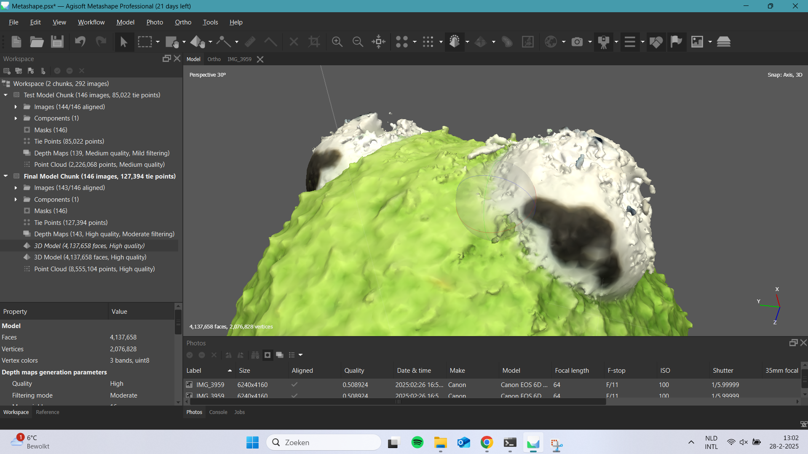The width and height of the screenshot is (808, 454).
Task: Click the Zoom In magnifier icon
Action: [337, 42]
